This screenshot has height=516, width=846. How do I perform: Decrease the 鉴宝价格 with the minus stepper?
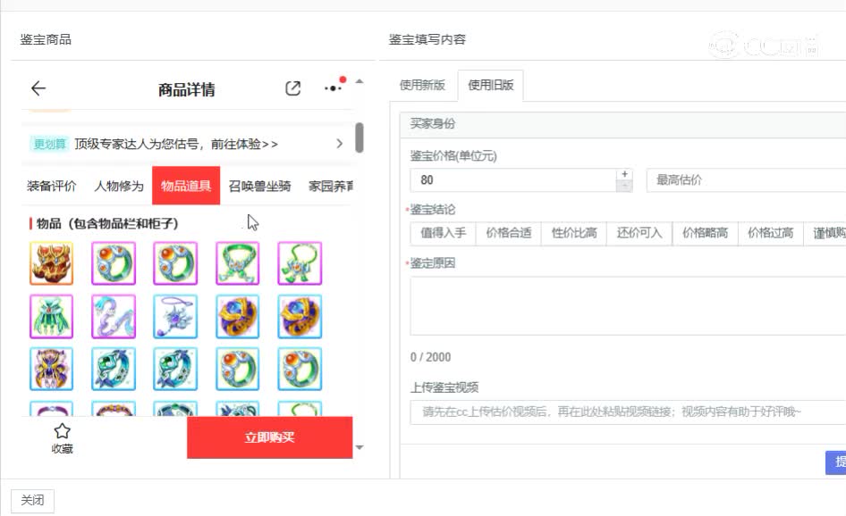(x=624, y=186)
